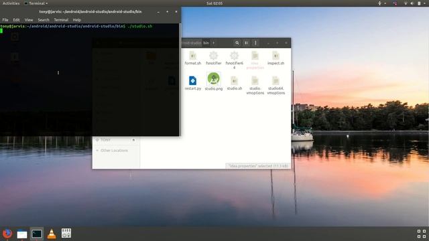This screenshot has height=241, width=429.
Task: Eject the TONY drive in sidebar
Action: (x=133, y=140)
